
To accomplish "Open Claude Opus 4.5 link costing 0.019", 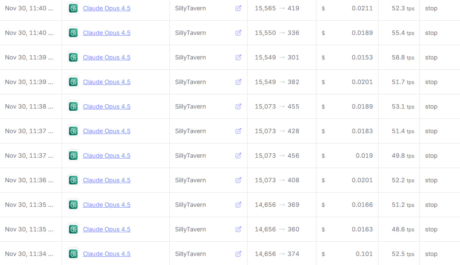I will click(106, 156).
